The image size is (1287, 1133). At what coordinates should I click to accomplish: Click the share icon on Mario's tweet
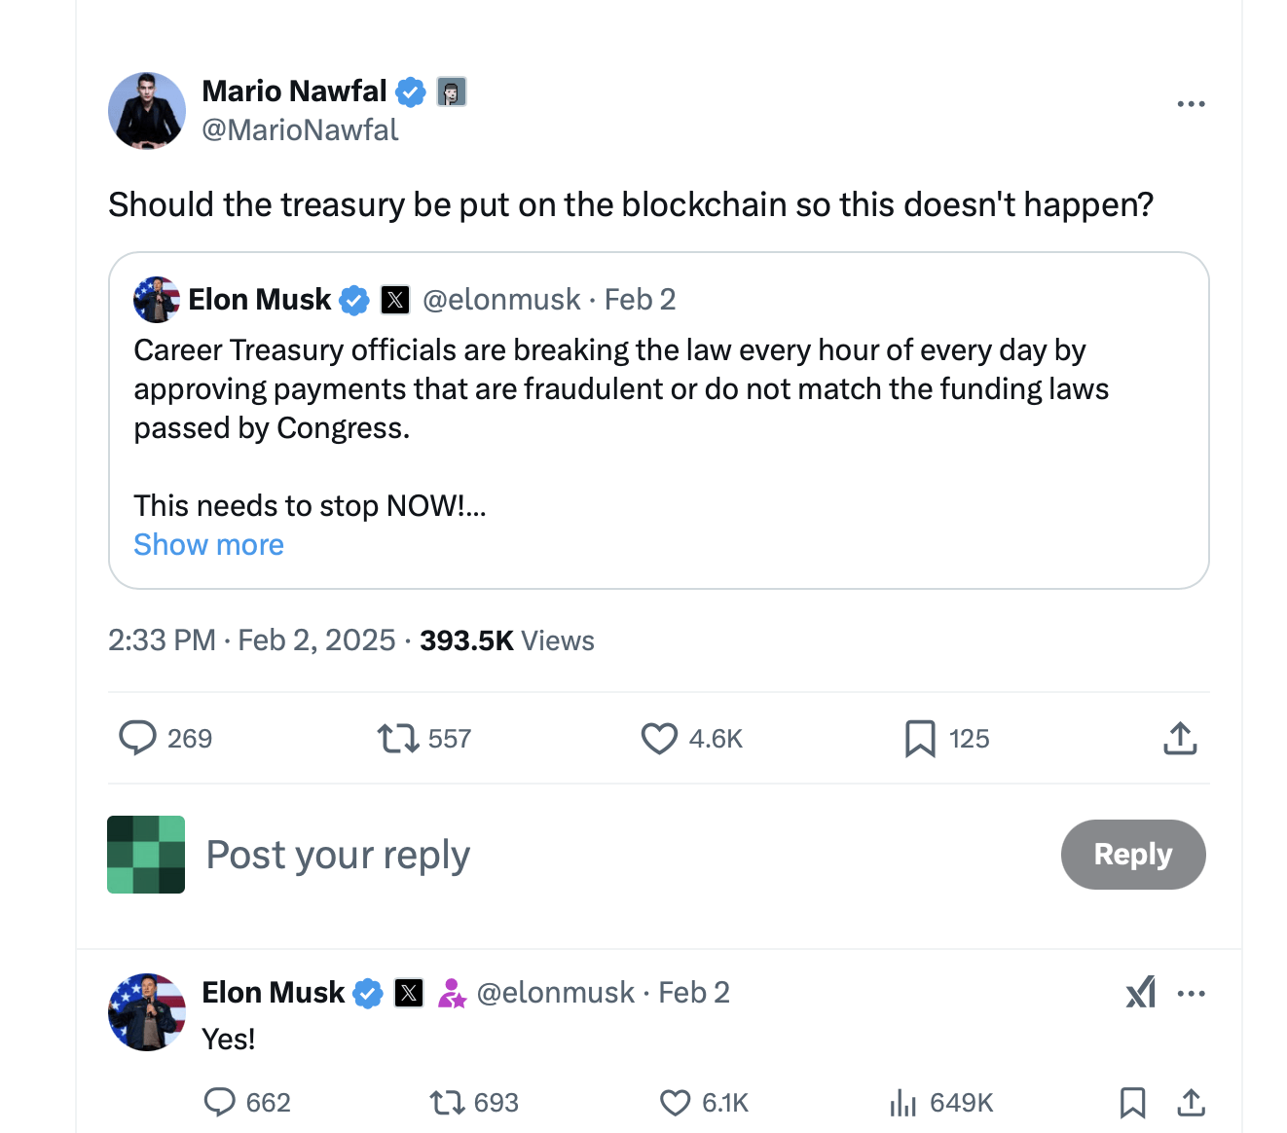tap(1180, 739)
